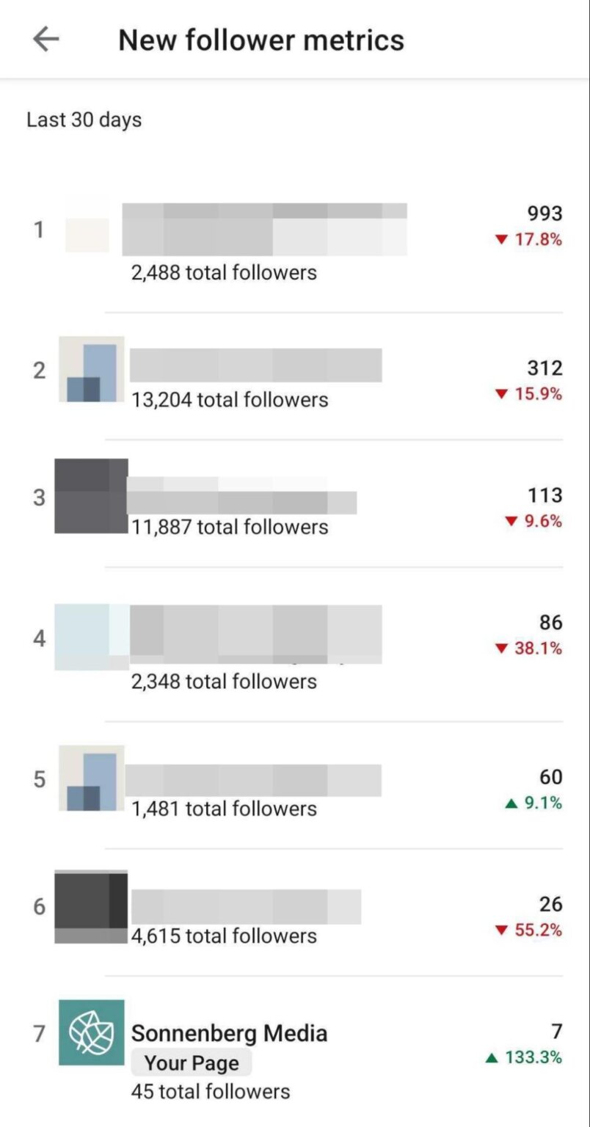Open the New follower metrics title header
This screenshot has width=590, height=1127.
[x=262, y=40]
